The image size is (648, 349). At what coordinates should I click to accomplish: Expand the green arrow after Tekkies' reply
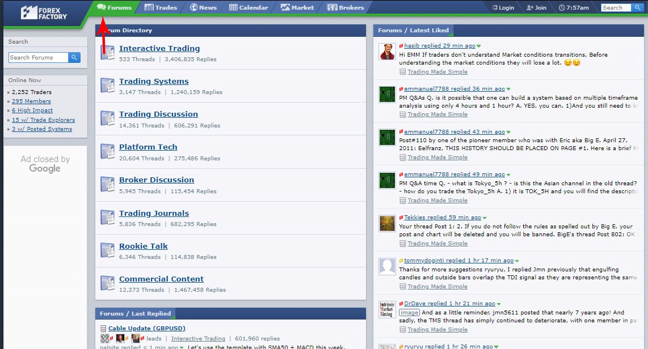[484, 218]
